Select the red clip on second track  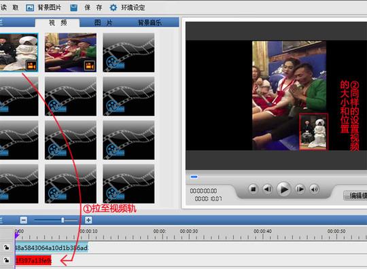[x=33, y=260]
